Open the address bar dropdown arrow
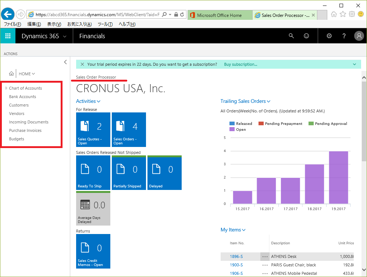Viewport: 367px width, 277px height. (x=170, y=14)
